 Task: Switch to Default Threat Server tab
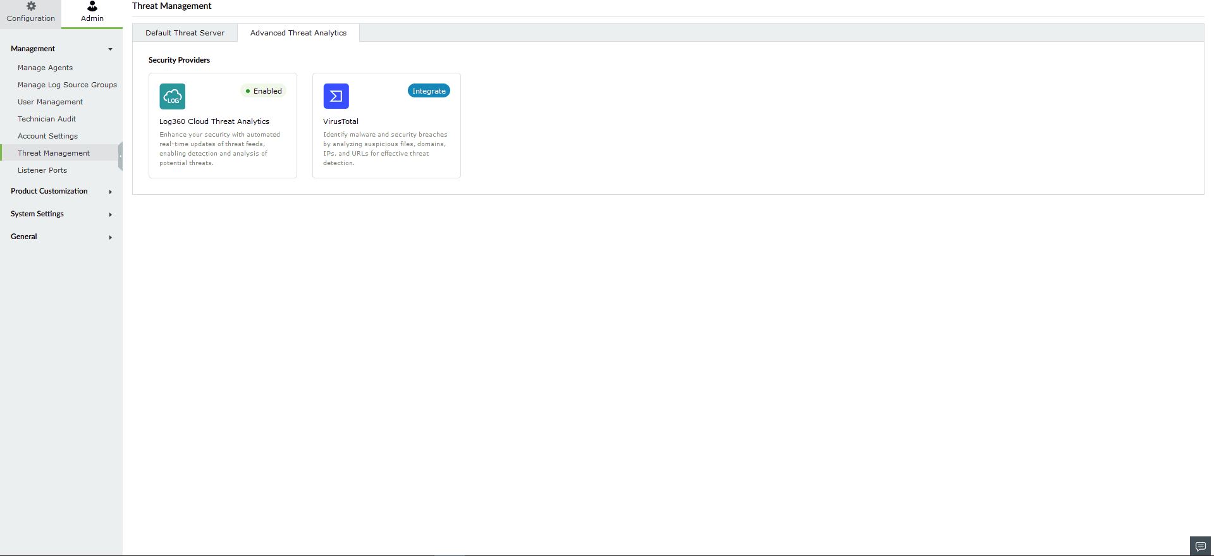pyautogui.click(x=185, y=33)
